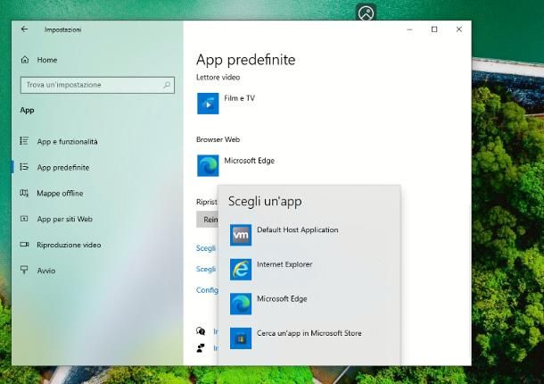Change default browser labeled Microsoft Edge under Browser Web

click(249, 161)
